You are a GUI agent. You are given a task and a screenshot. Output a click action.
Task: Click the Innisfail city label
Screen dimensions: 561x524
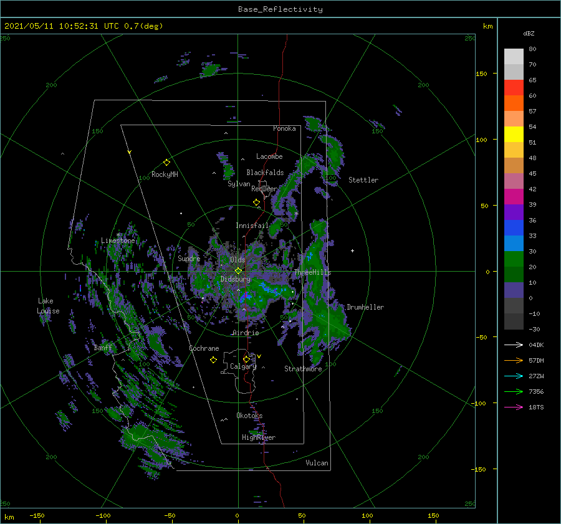click(x=252, y=226)
